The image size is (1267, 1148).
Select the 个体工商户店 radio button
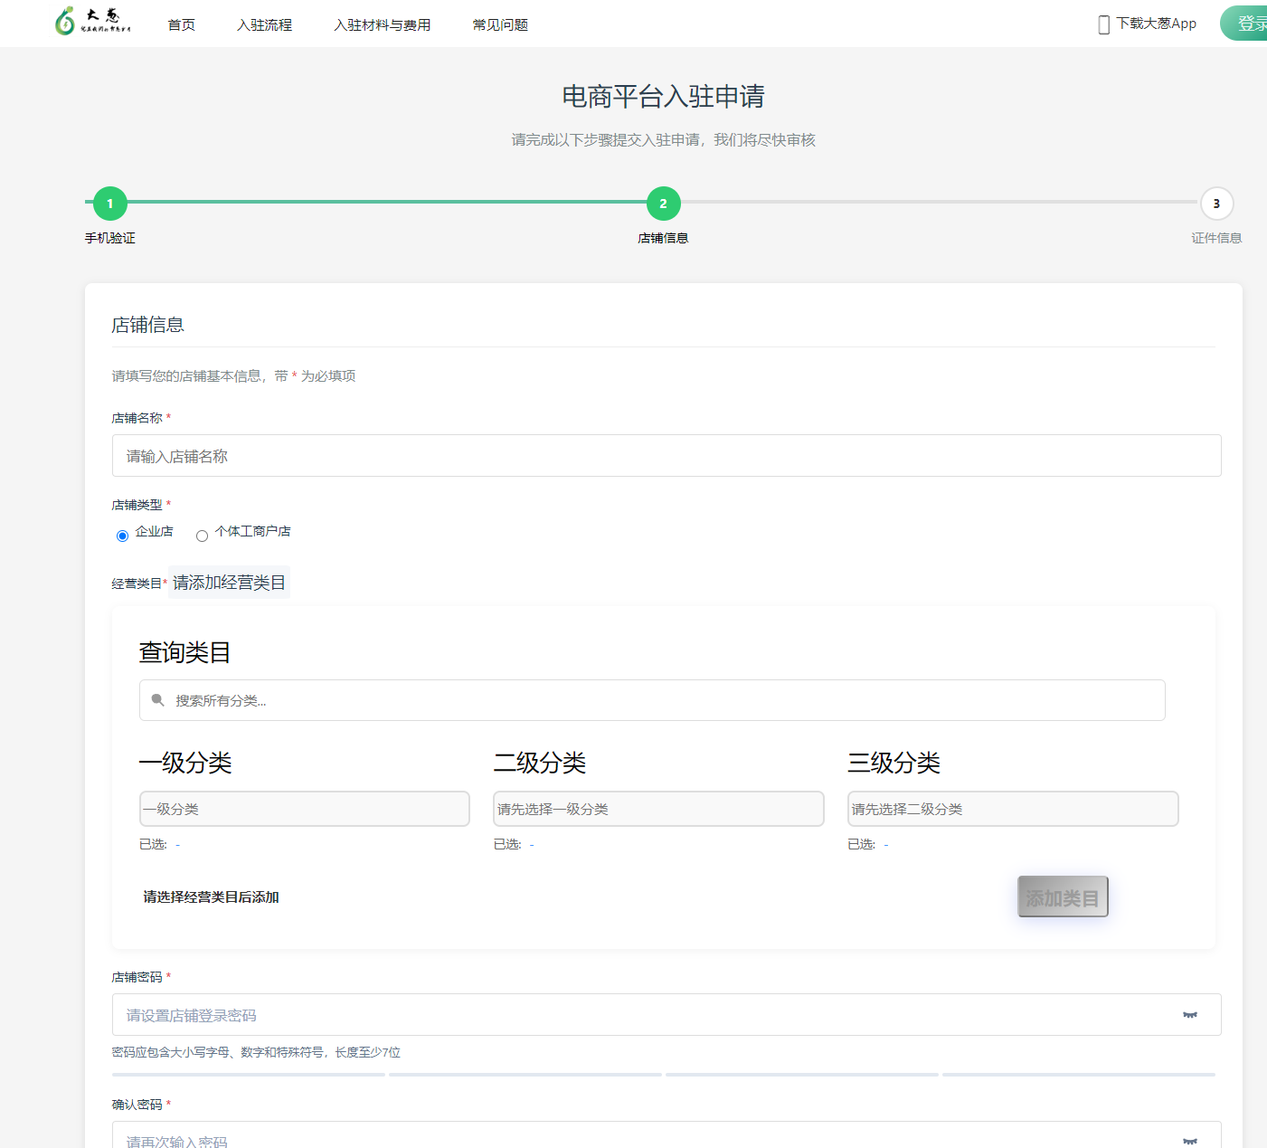(203, 536)
